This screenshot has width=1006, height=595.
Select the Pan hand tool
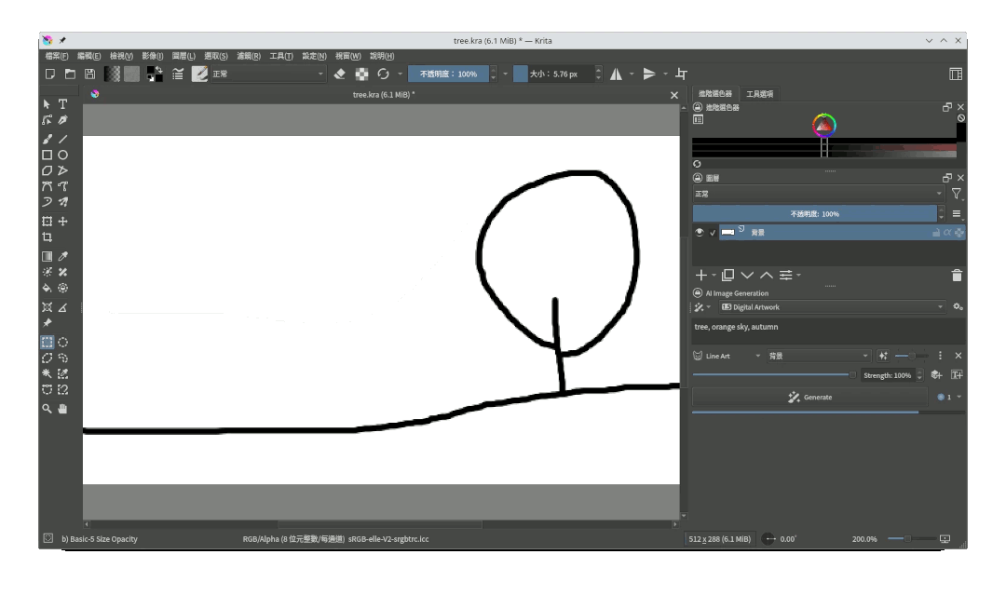63,408
